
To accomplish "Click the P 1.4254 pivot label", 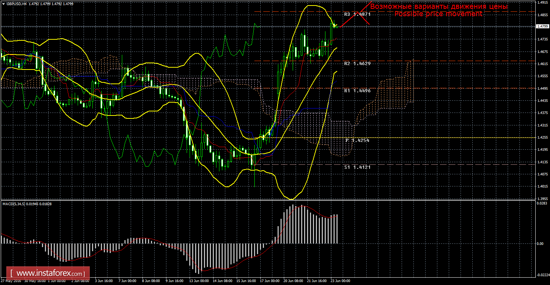I will [x=357, y=140].
